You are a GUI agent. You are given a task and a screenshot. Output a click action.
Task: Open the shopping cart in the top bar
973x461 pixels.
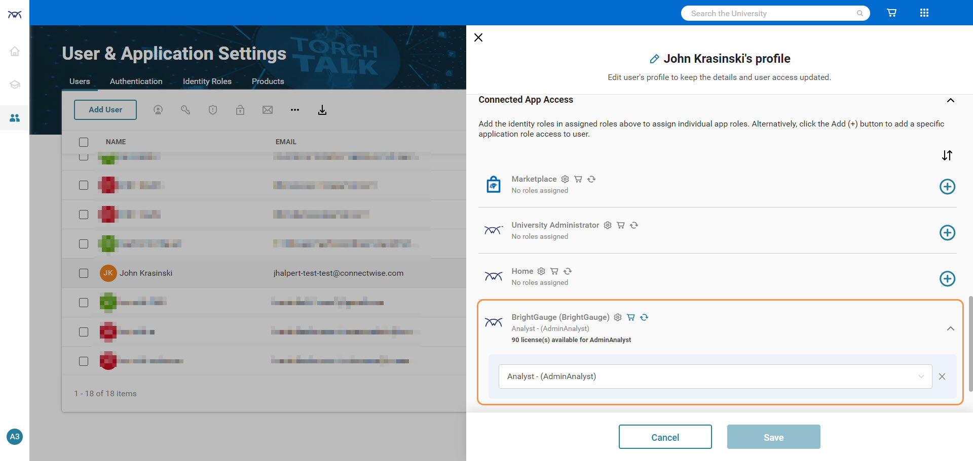coord(891,13)
